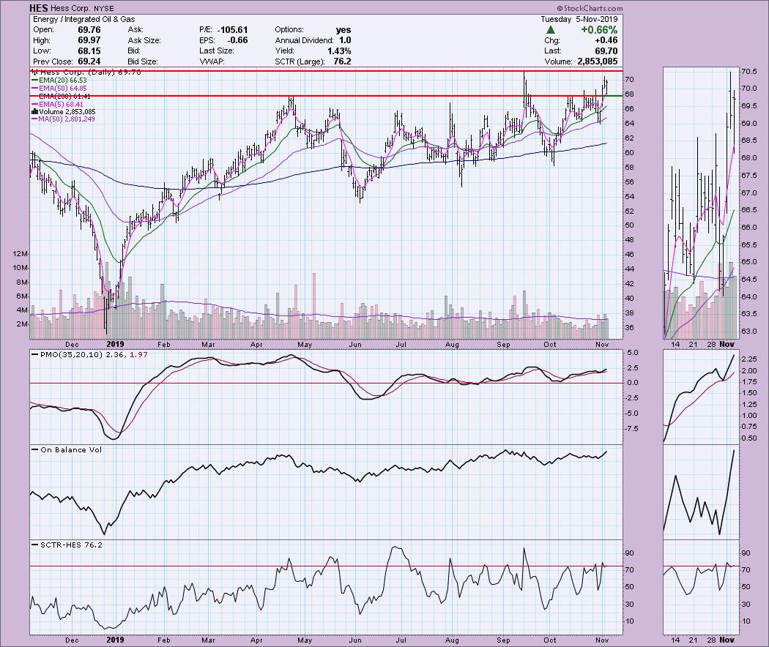The width and height of the screenshot is (769, 647).
Task: Click the Last Size label
Action: coord(216,51)
